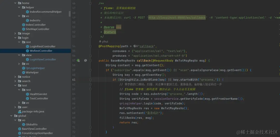The width and height of the screenshot is (280, 137).
Task: Click the BaseViewController class icon
Action: coord(19,129)
